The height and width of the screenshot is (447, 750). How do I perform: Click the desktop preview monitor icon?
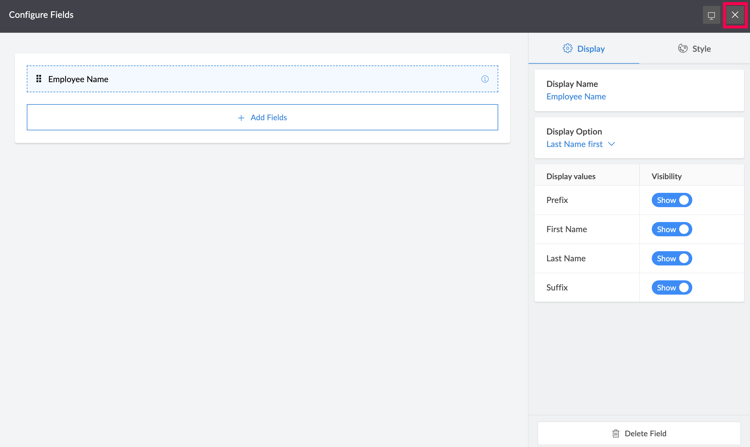(711, 15)
